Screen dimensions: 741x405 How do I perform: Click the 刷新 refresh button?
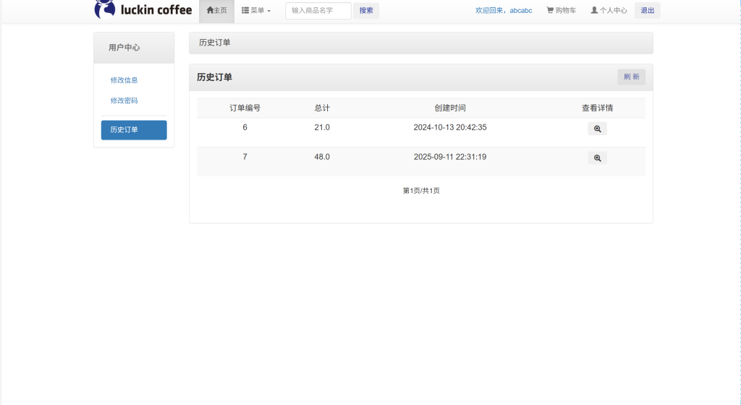click(631, 77)
